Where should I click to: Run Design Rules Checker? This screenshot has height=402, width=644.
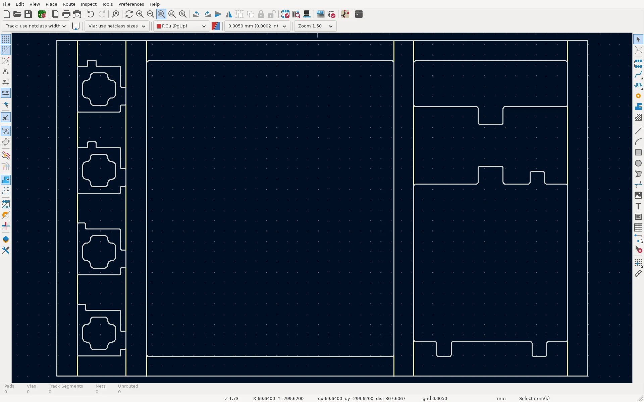[x=331, y=14]
